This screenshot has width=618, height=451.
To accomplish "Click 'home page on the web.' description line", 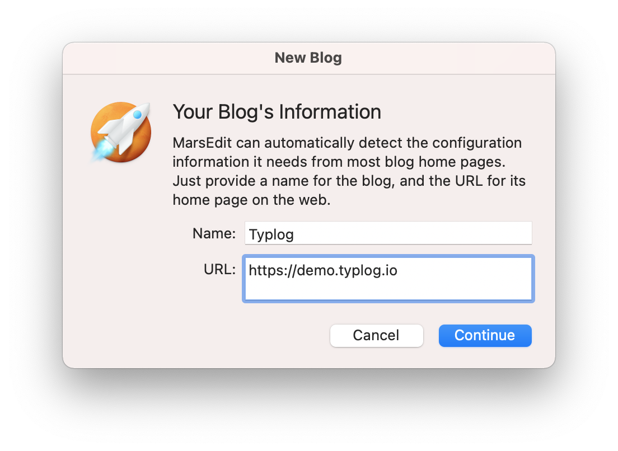I will [x=251, y=200].
